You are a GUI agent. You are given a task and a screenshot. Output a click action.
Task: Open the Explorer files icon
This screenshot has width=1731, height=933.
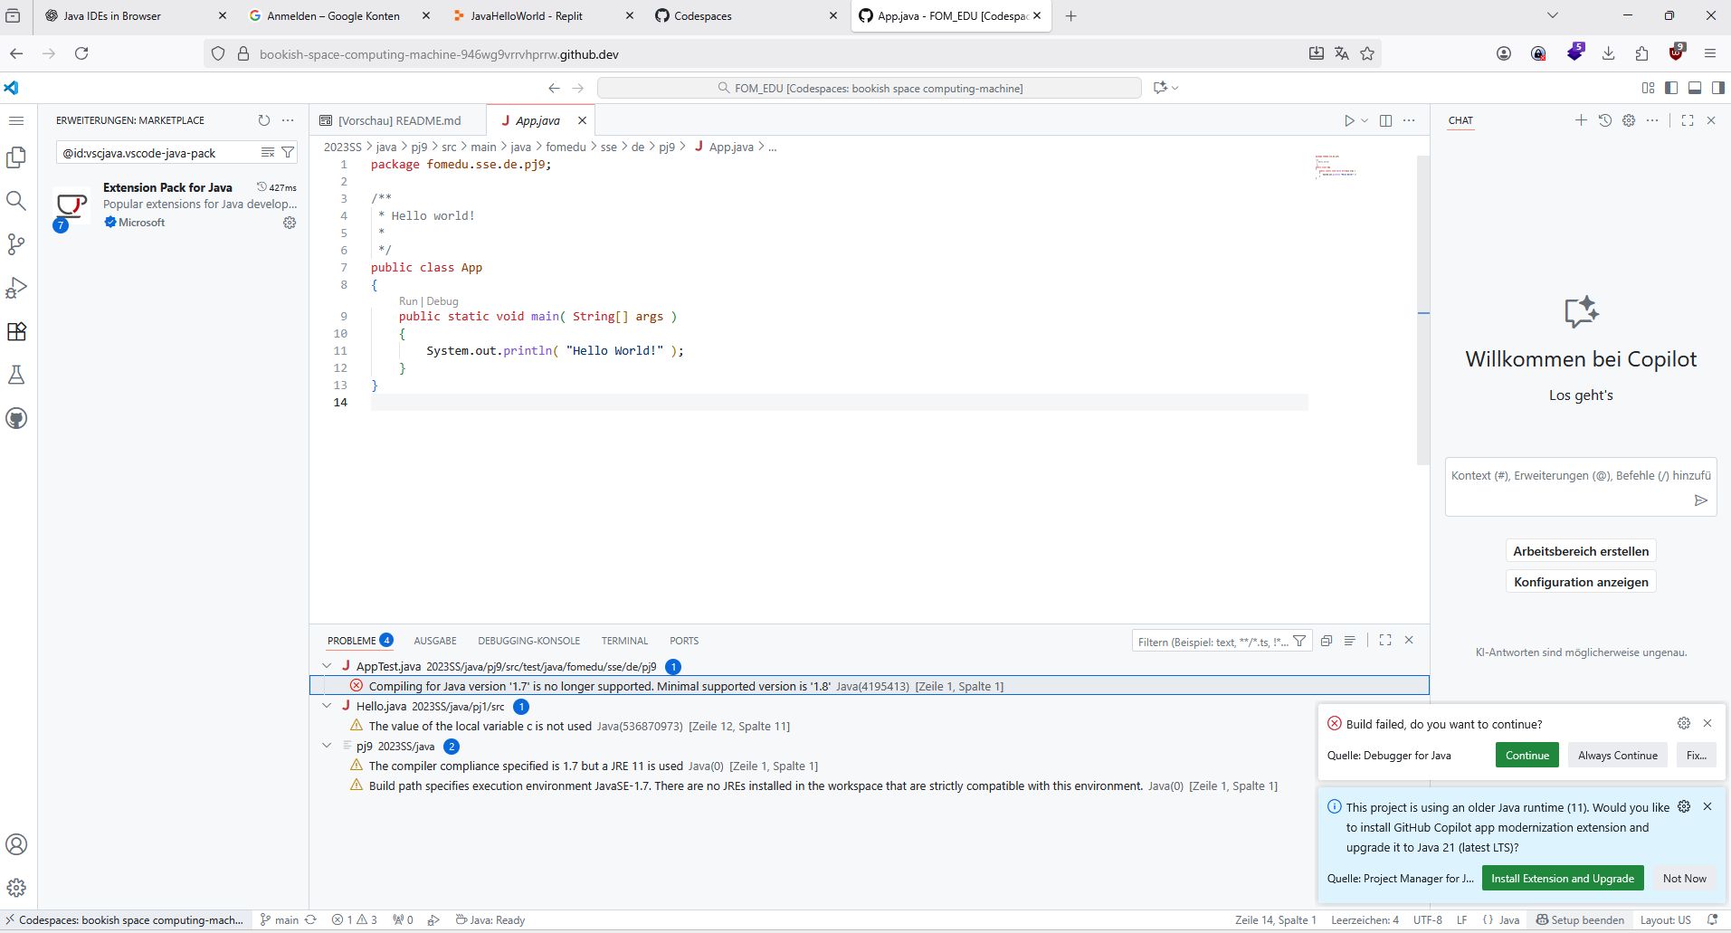(x=16, y=157)
